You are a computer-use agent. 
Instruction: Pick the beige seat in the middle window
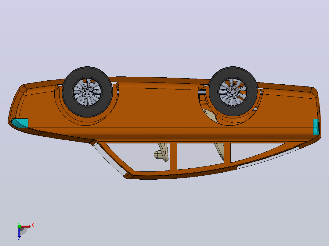coord(219,151)
